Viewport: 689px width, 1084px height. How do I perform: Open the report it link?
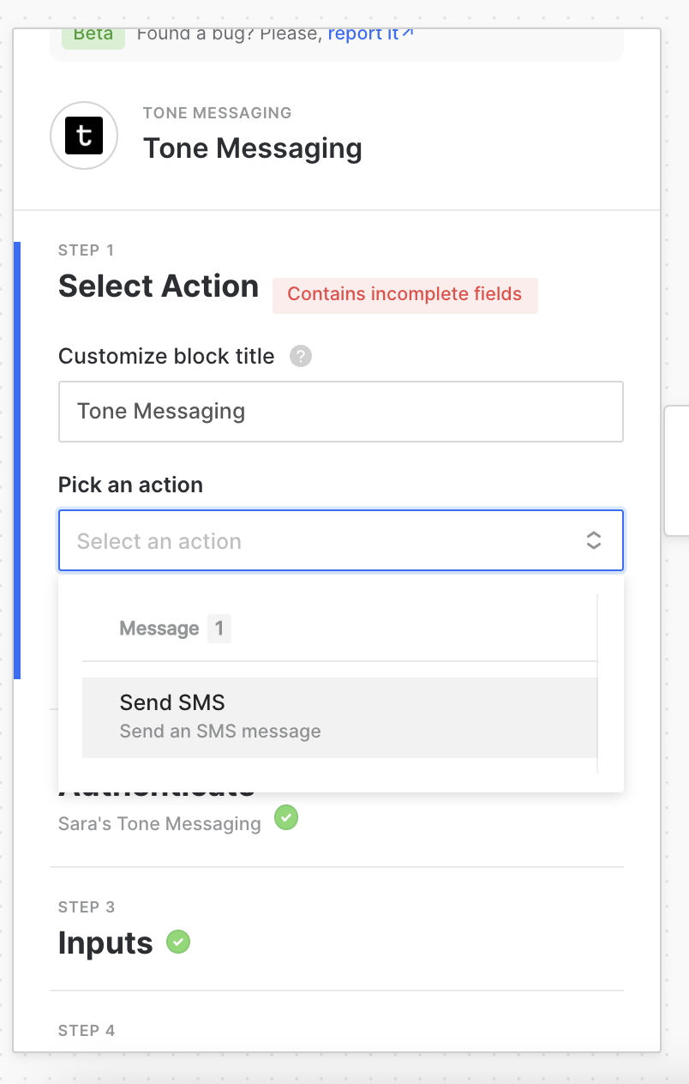[363, 34]
